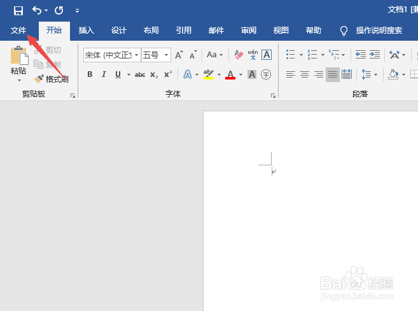Viewport: 418px width, 311px height.
Task: Switch to the 插入 (Insert) tab
Action: (87, 31)
